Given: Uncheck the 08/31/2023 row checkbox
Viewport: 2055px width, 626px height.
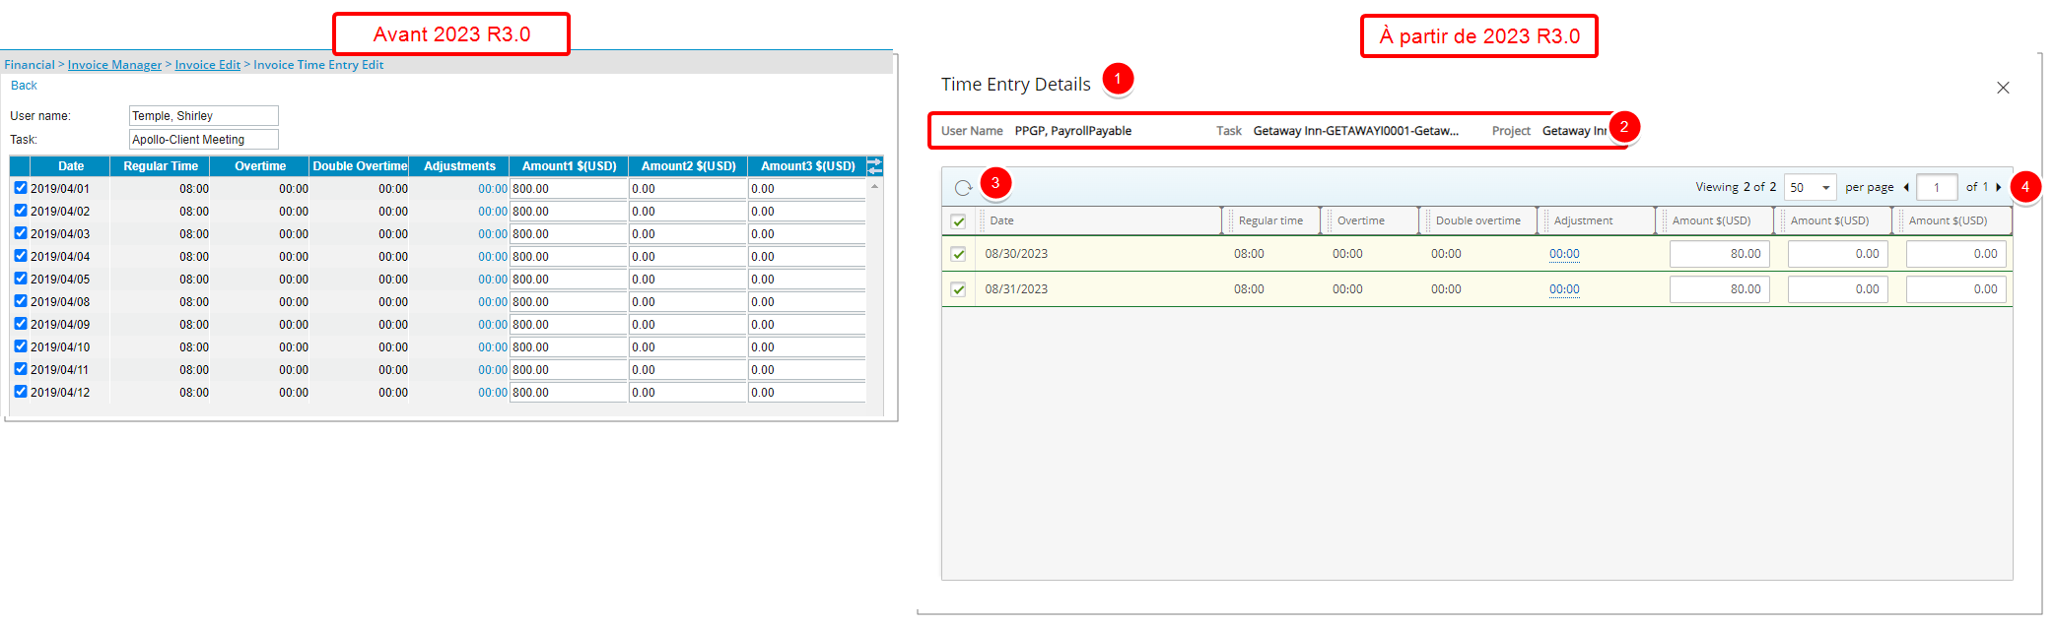Looking at the screenshot, I should [x=958, y=289].
